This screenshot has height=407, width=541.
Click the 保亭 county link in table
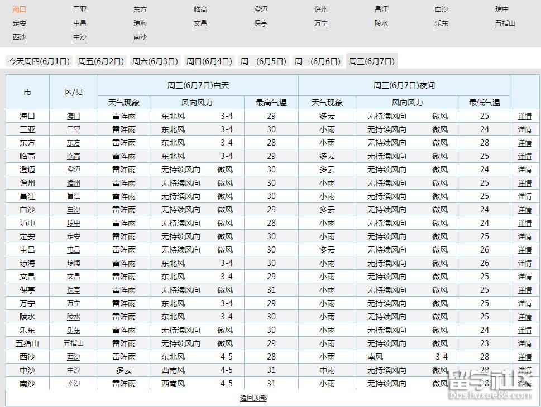point(74,290)
